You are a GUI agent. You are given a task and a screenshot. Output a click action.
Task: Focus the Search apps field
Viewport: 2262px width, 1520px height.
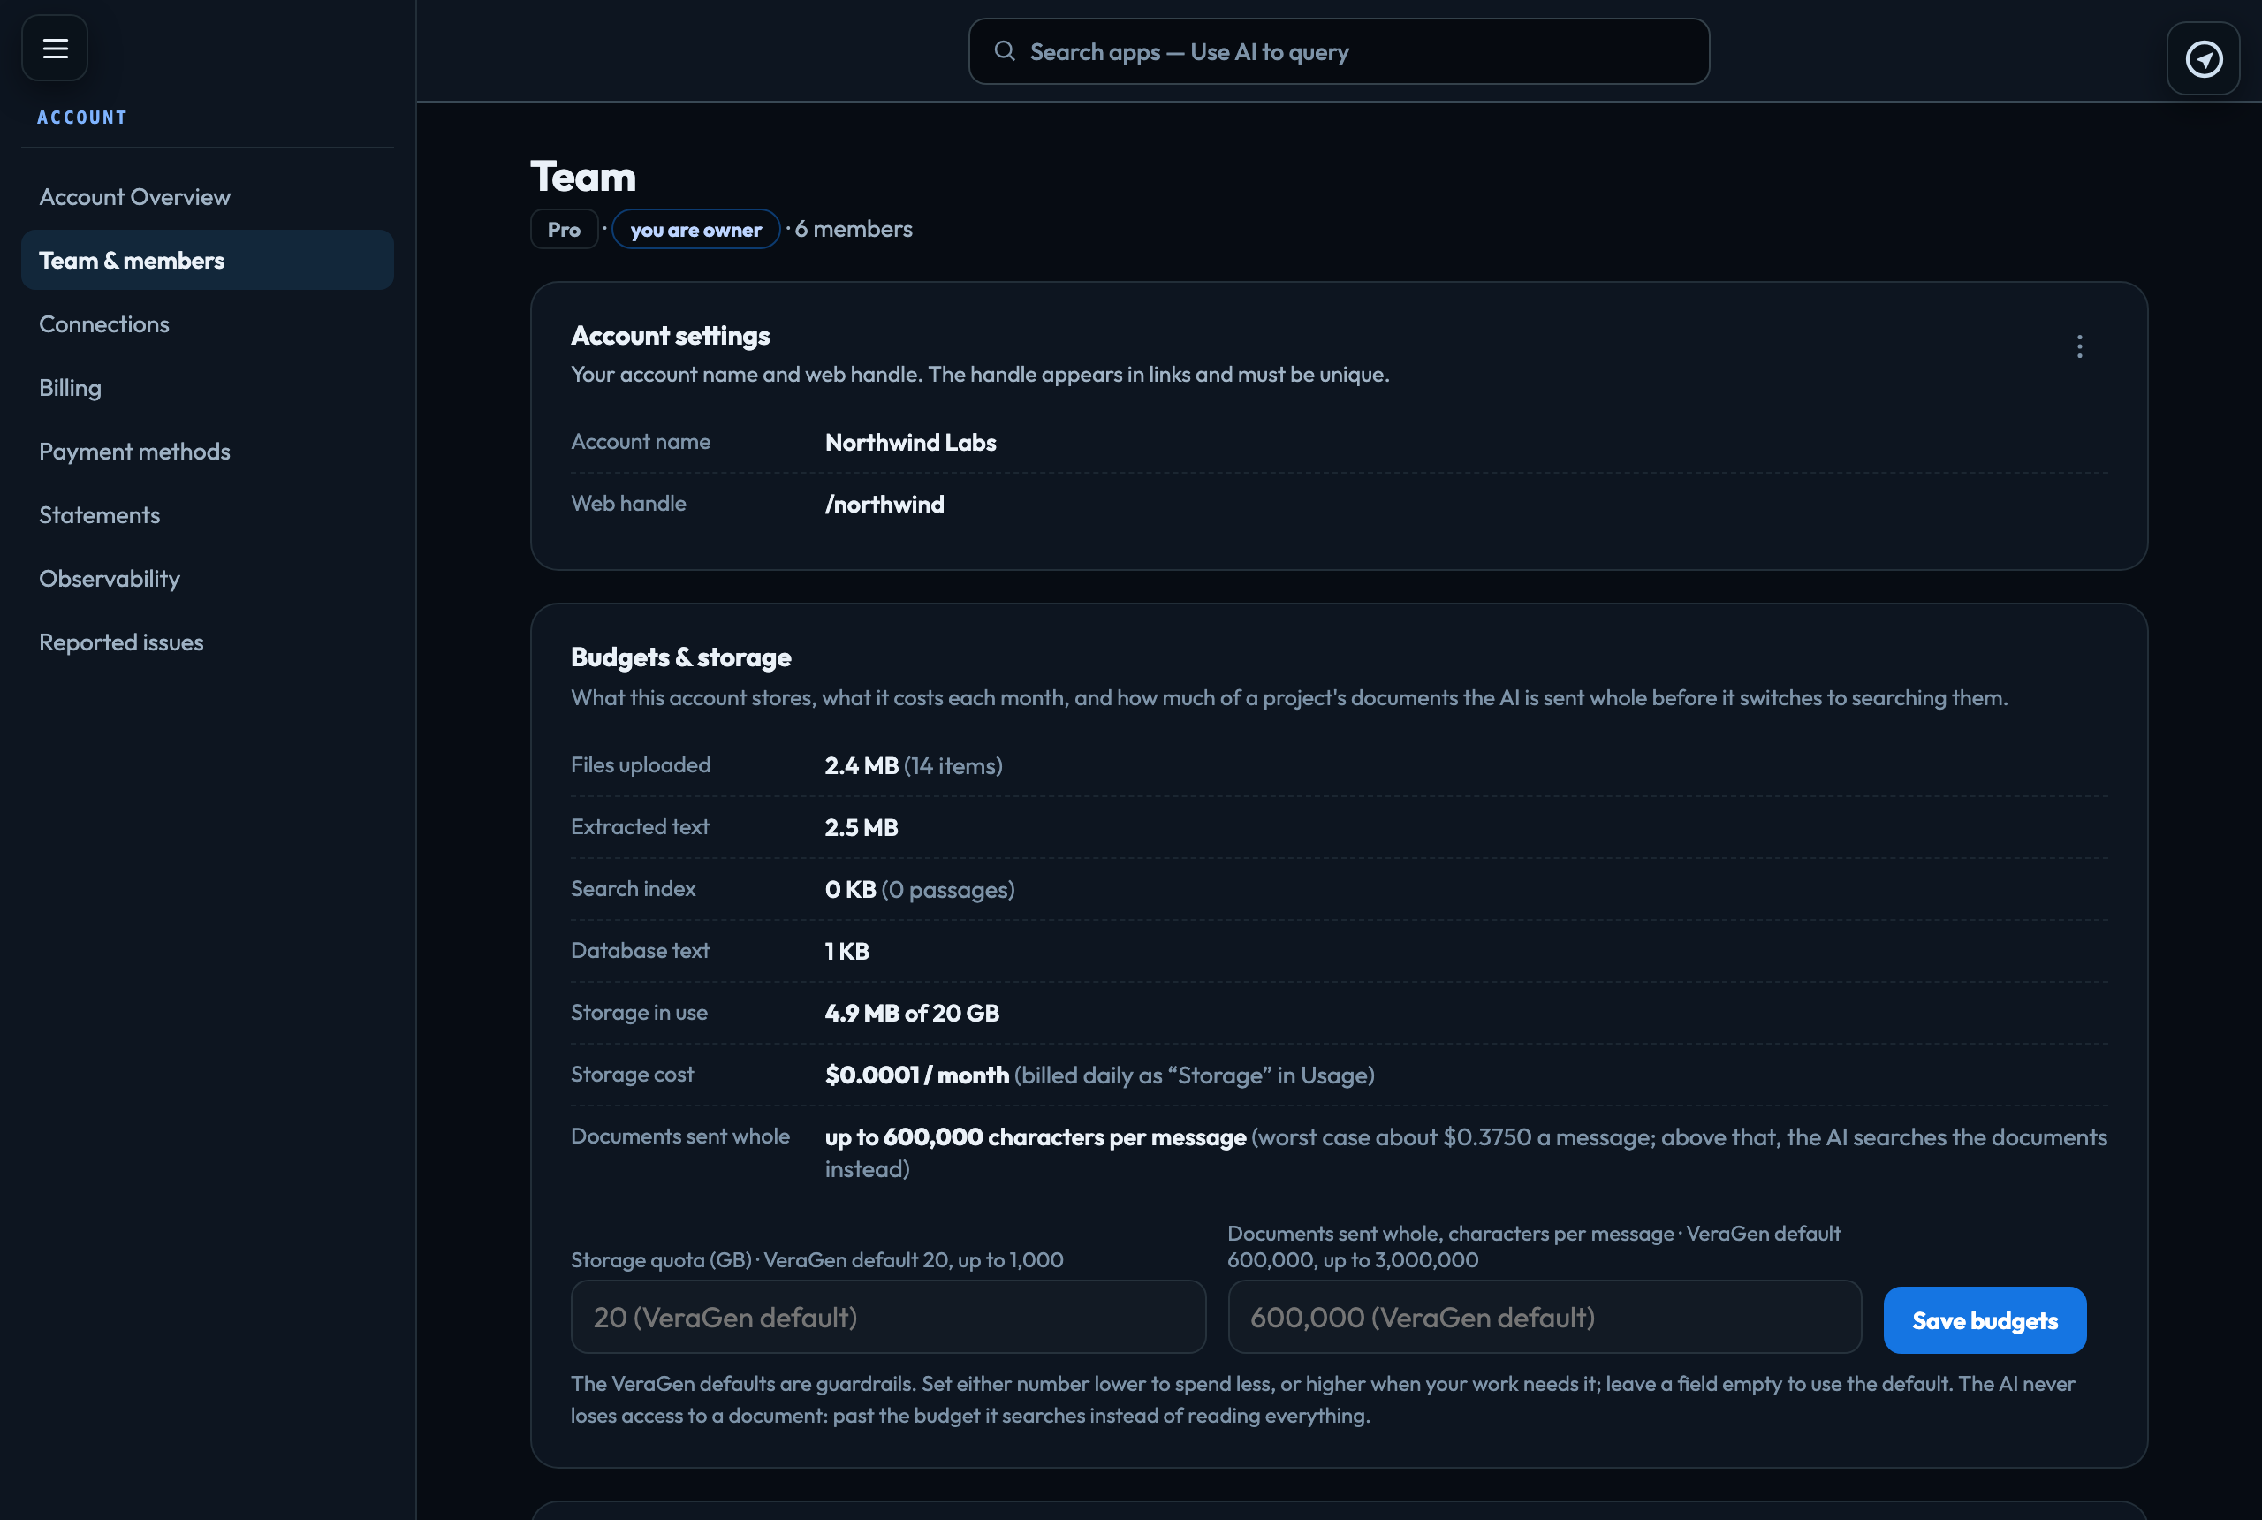[1339, 51]
